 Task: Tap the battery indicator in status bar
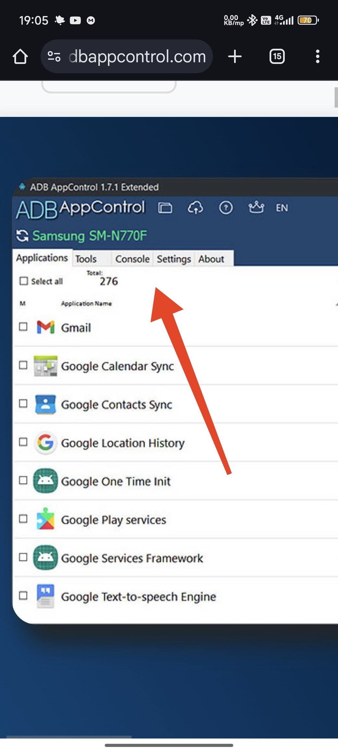(308, 20)
